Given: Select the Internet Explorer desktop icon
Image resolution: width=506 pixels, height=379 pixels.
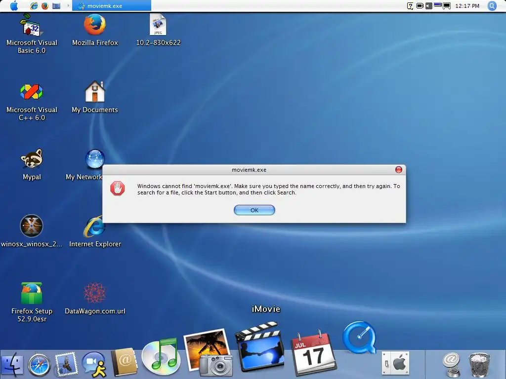Looking at the screenshot, I should [95, 231].
